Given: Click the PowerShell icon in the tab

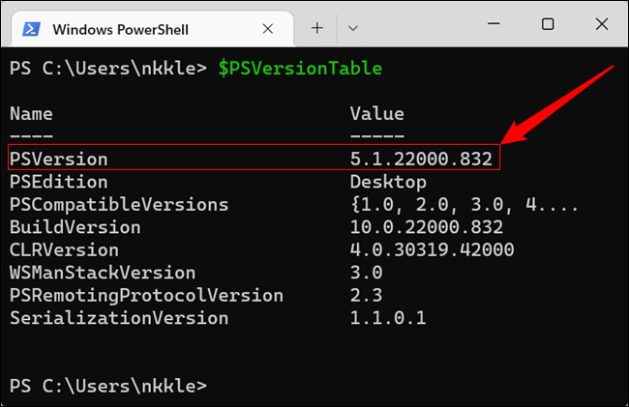Looking at the screenshot, I should (x=31, y=29).
